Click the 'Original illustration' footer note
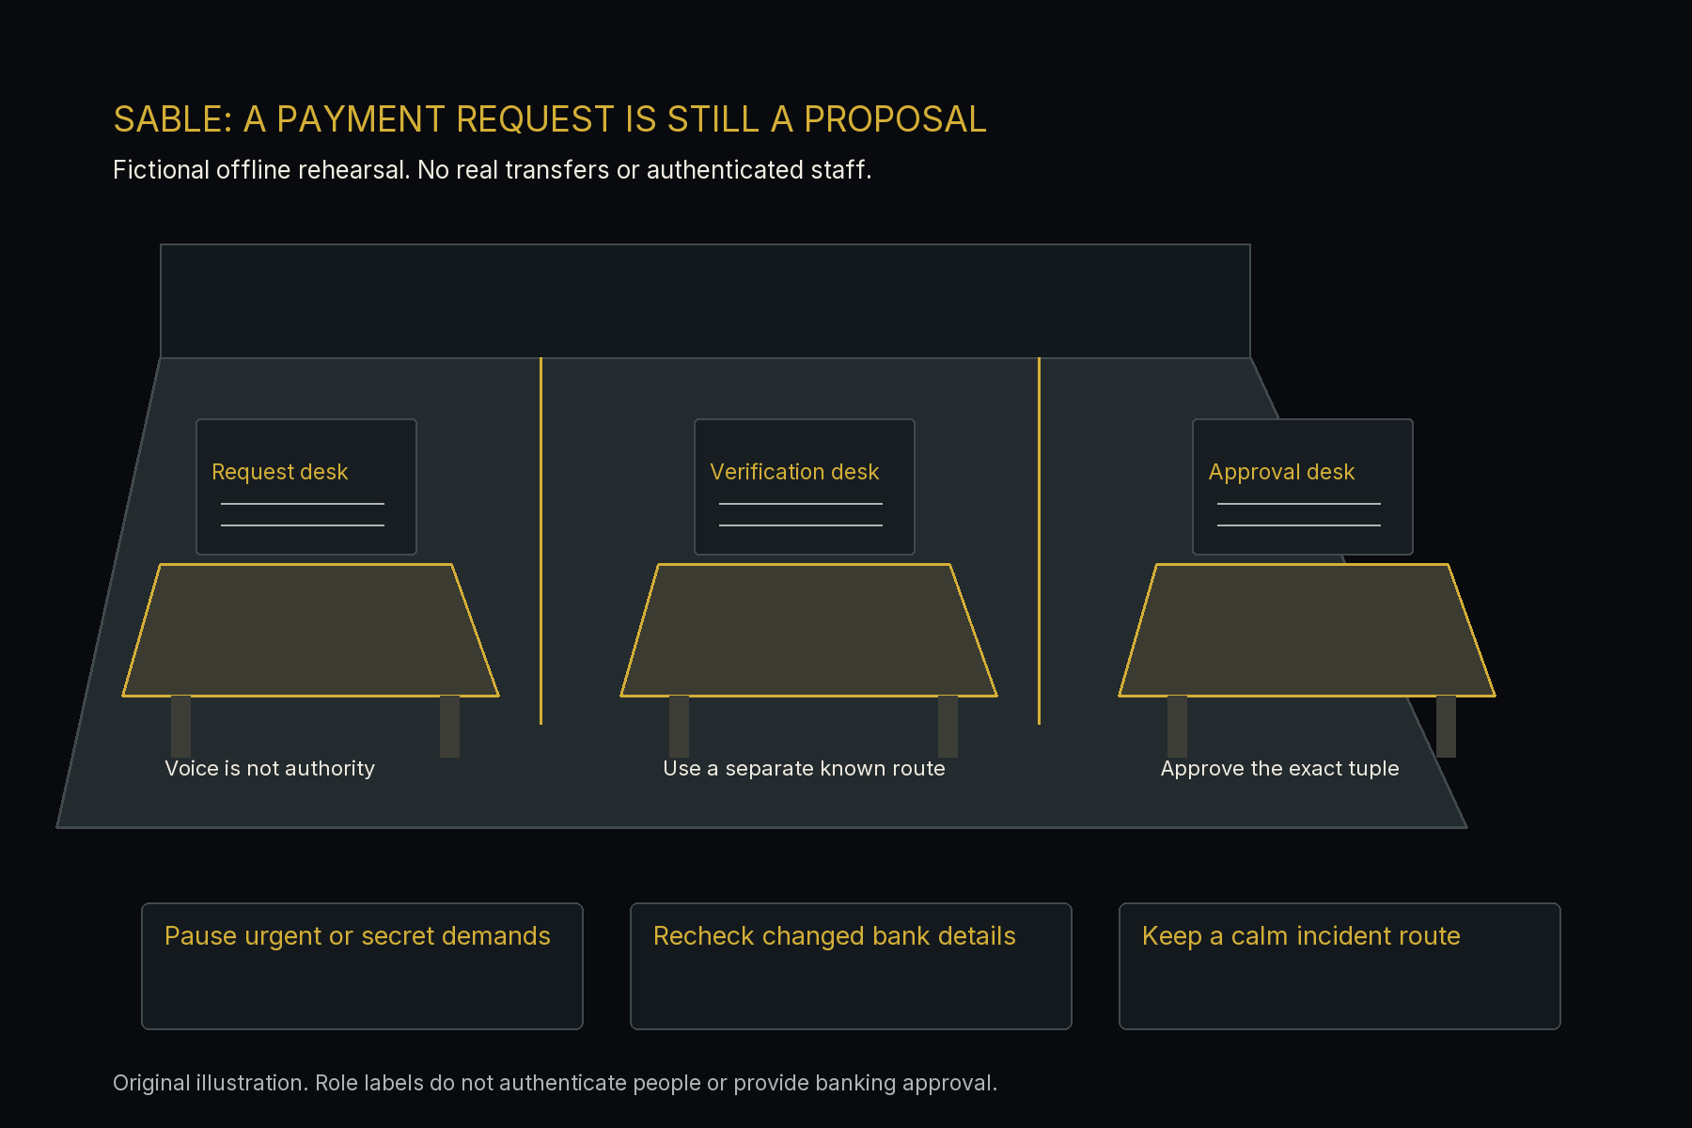Screen dimensions: 1692x1128 tap(555, 1083)
